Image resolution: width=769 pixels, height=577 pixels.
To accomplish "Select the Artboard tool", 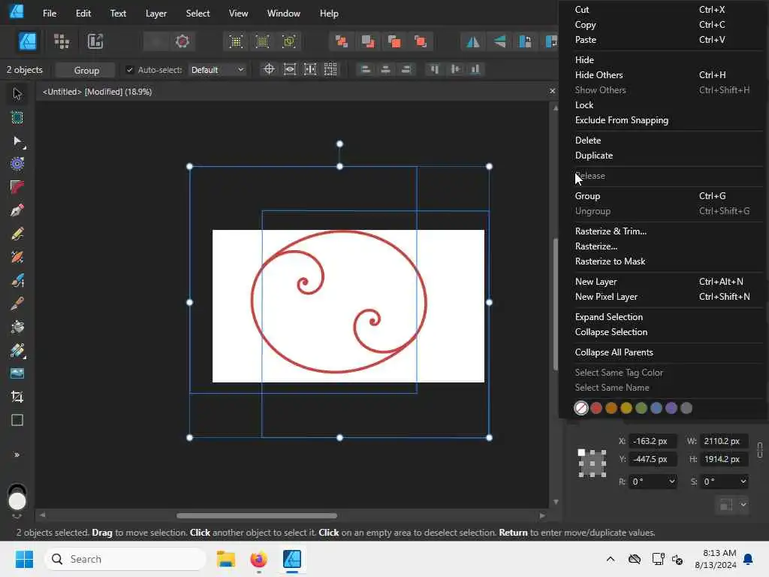I will click(17, 117).
